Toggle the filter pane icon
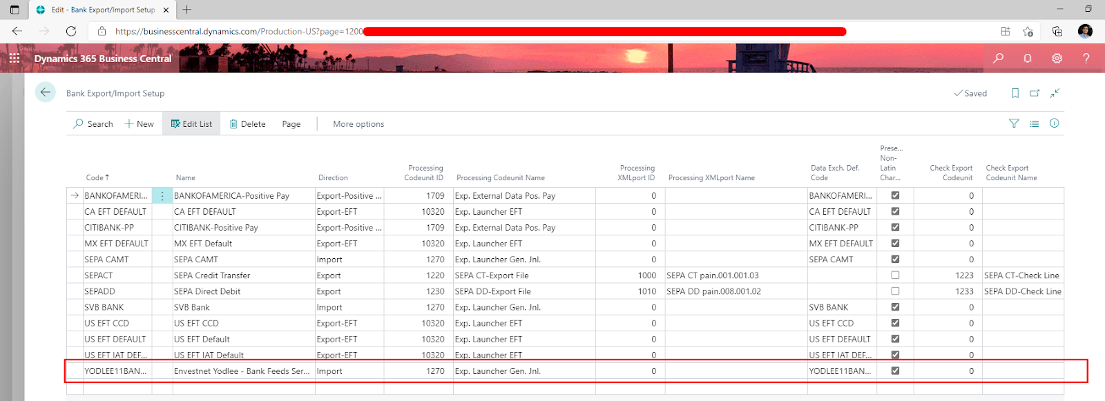The width and height of the screenshot is (1105, 401). (x=1014, y=124)
